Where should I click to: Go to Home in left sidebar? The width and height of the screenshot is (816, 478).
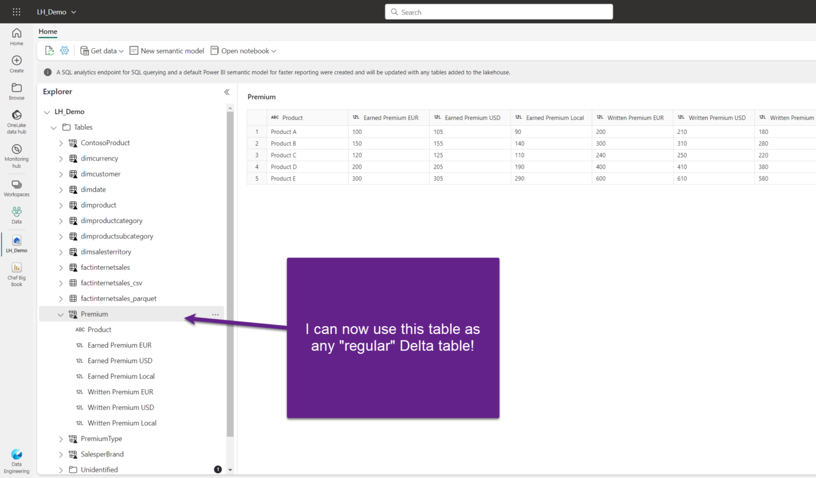click(x=17, y=36)
